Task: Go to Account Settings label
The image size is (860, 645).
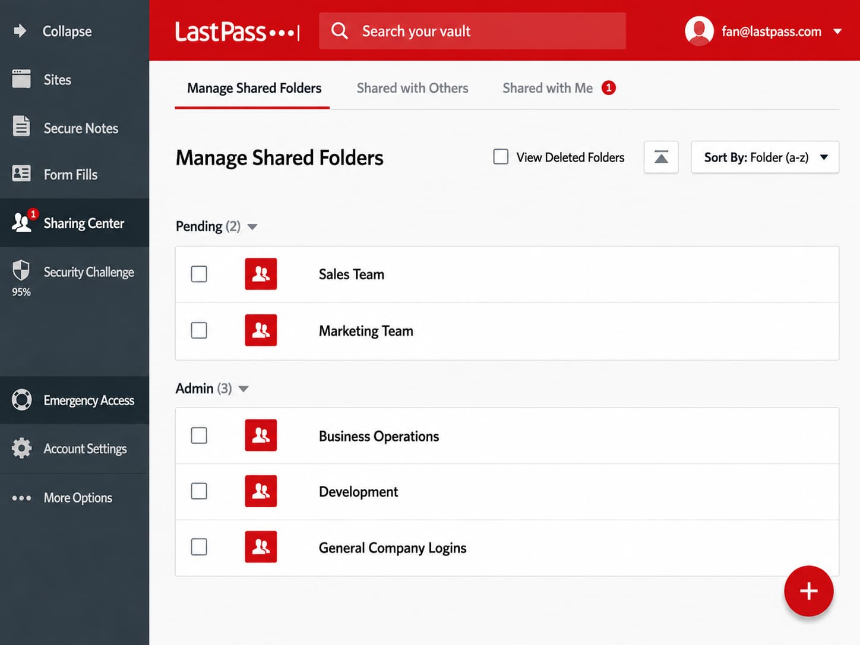Action: pos(85,449)
